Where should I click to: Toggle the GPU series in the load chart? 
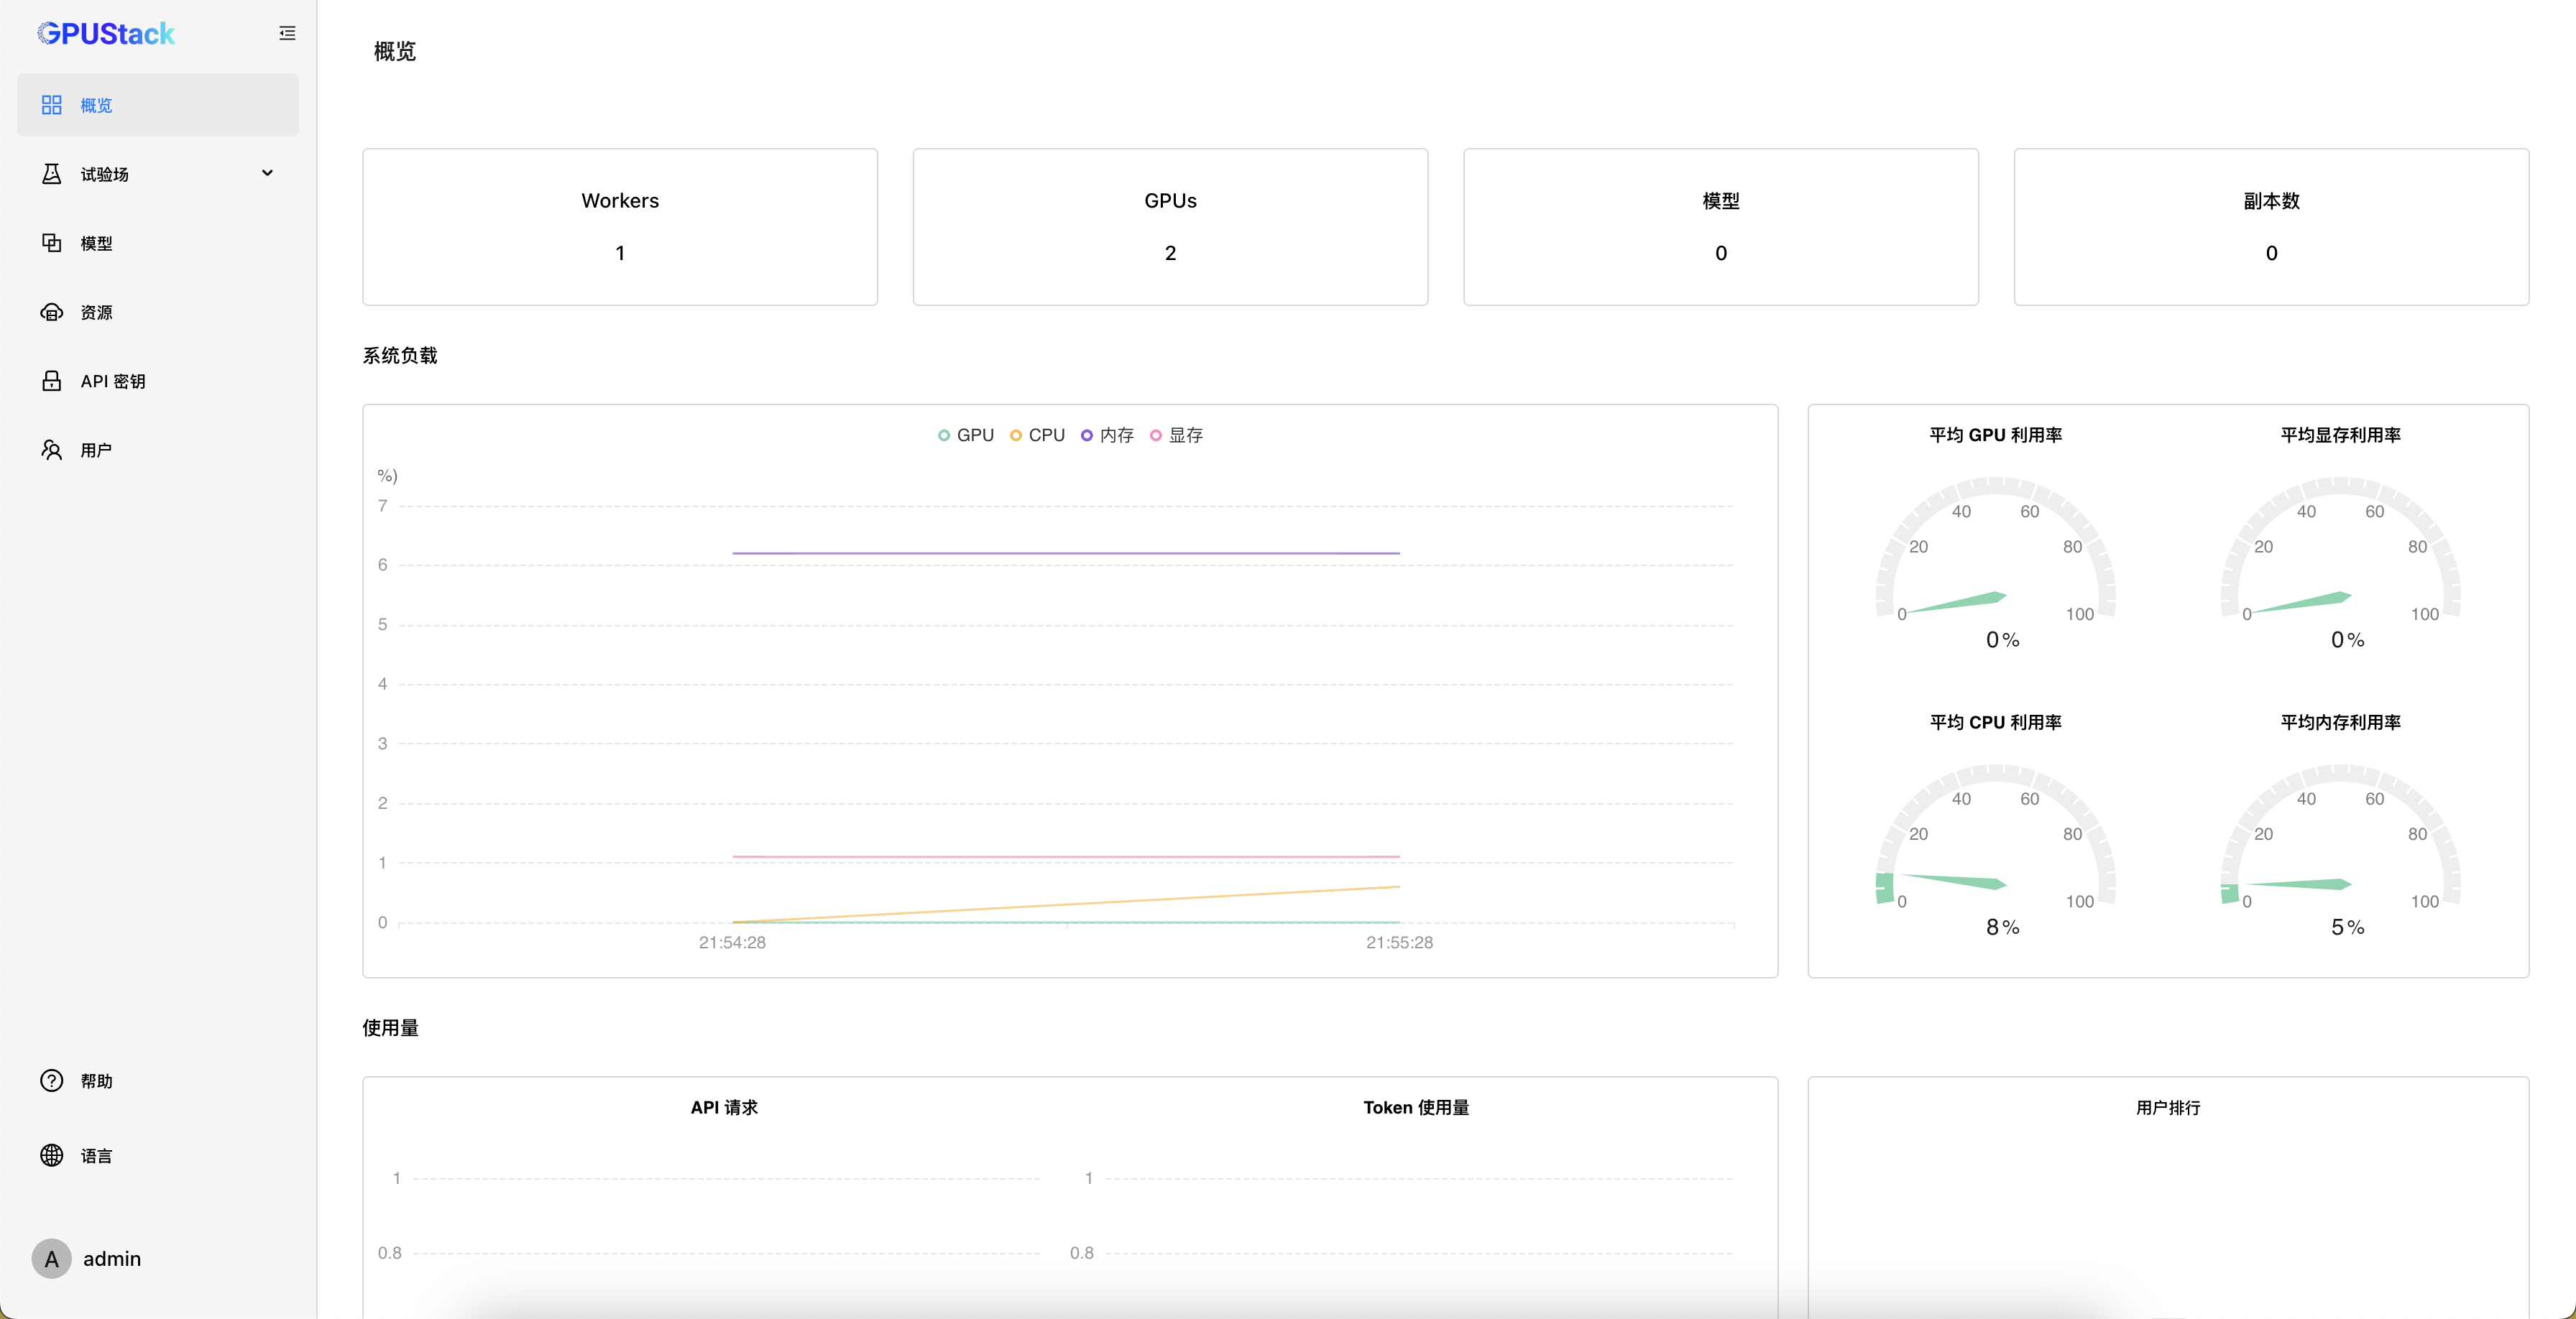[964, 435]
